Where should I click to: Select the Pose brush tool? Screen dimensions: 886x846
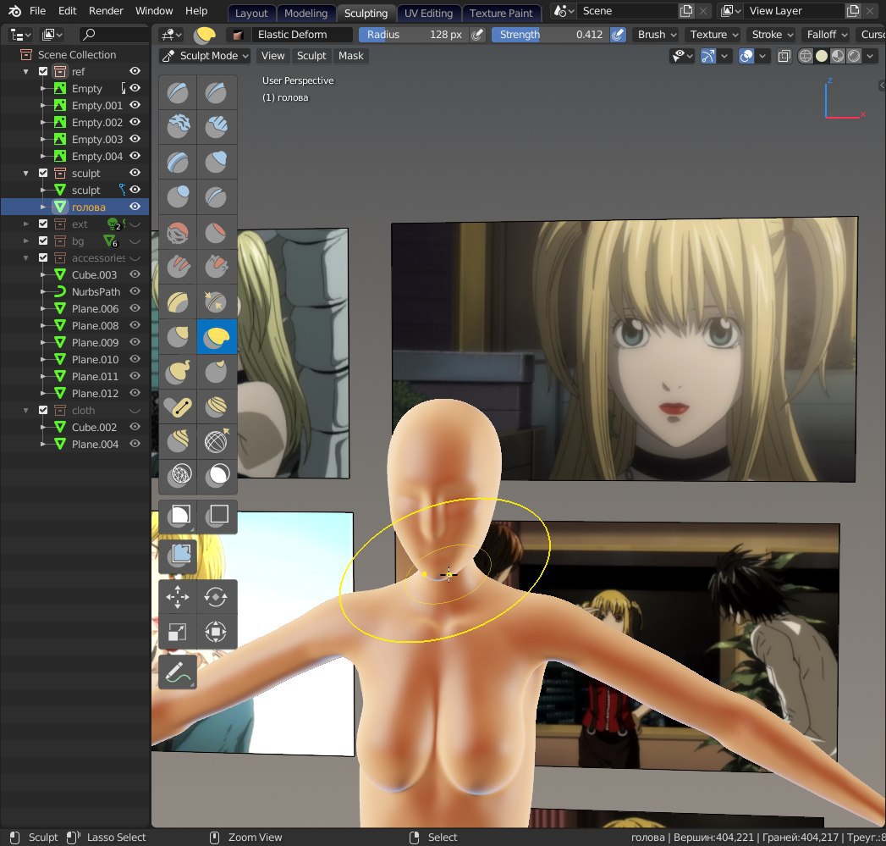coord(178,406)
